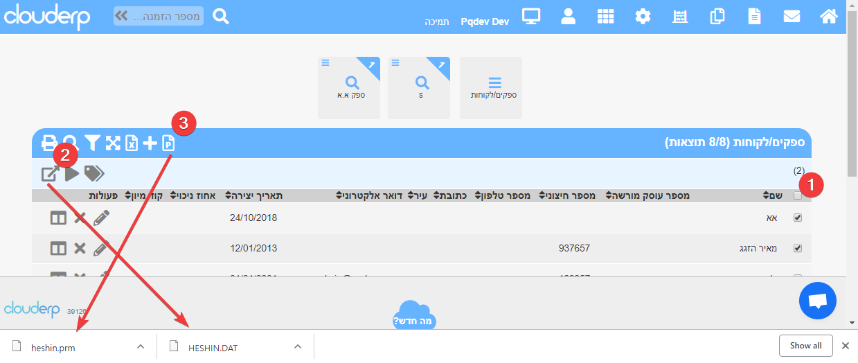The image size is (858, 363).
Task: Open columns view for row אא
Action: click(58, 218)
